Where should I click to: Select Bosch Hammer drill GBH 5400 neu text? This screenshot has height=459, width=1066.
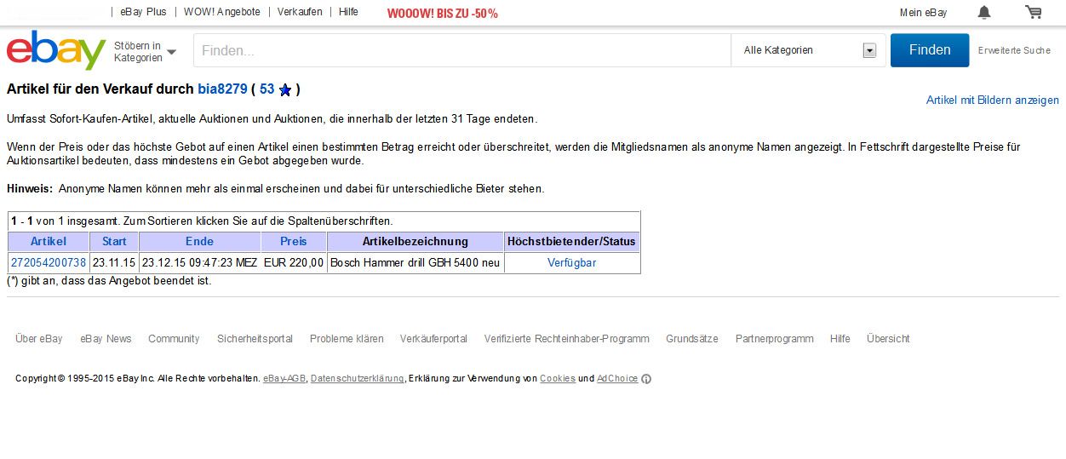(x=416, y=262)
